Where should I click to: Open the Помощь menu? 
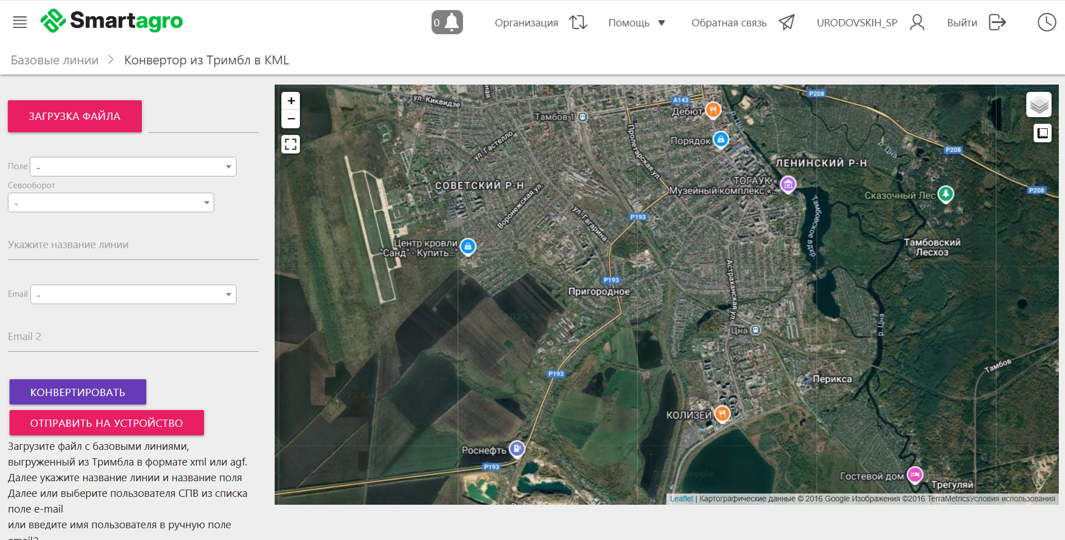pyautogui.click(x=629, y=23)
